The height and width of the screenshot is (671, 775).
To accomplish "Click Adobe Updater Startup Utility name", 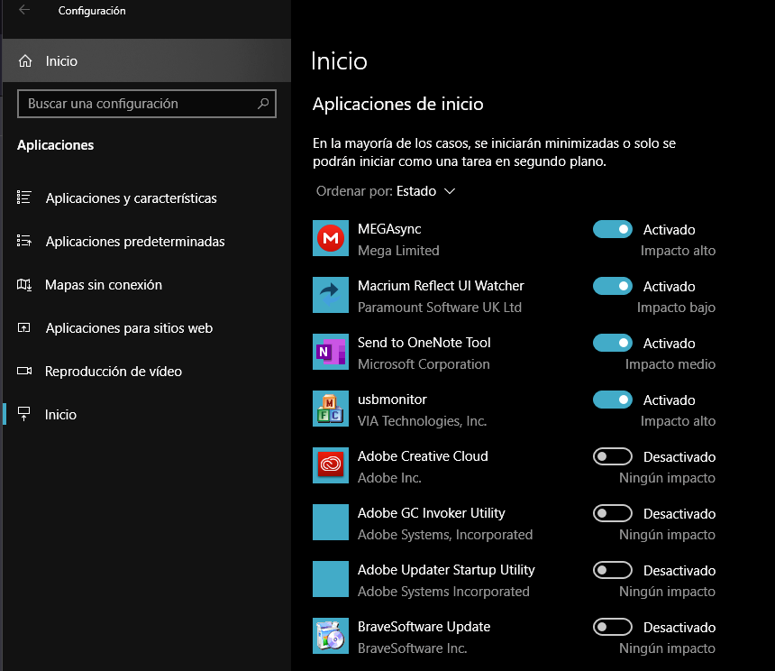I will coord(446,570).
